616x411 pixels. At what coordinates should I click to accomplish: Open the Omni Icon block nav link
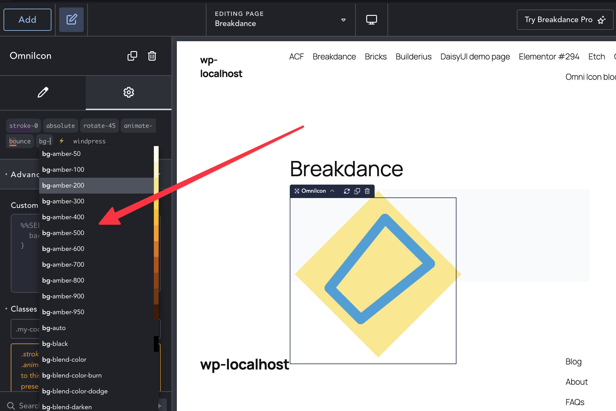(591, 77)
